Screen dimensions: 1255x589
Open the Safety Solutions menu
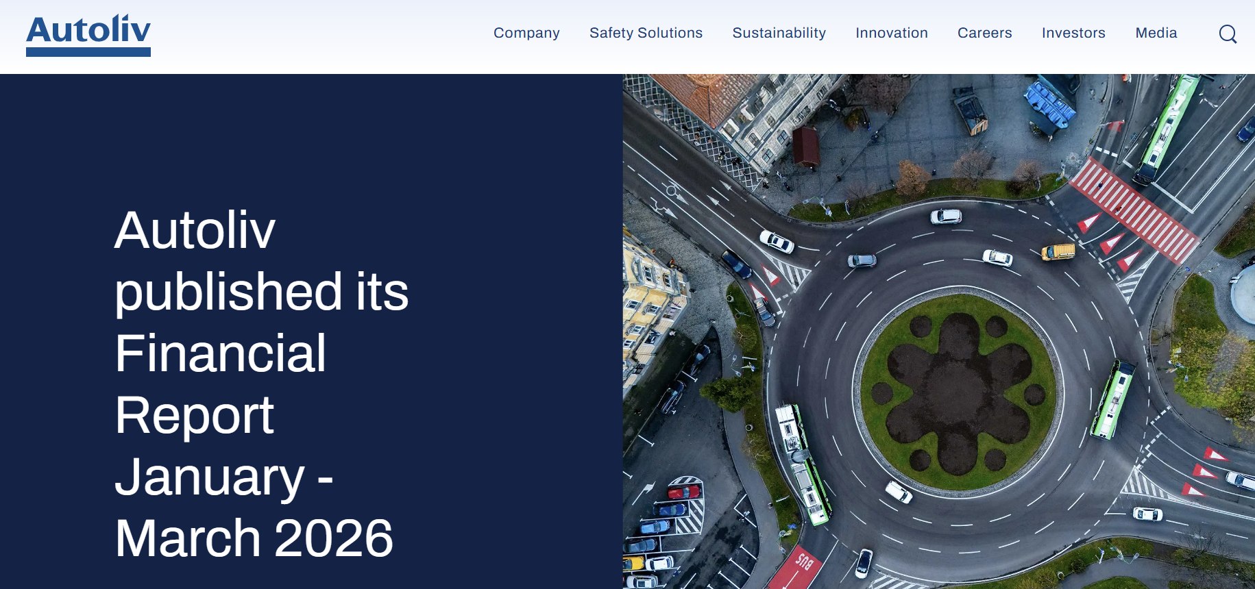coord(646,33)
